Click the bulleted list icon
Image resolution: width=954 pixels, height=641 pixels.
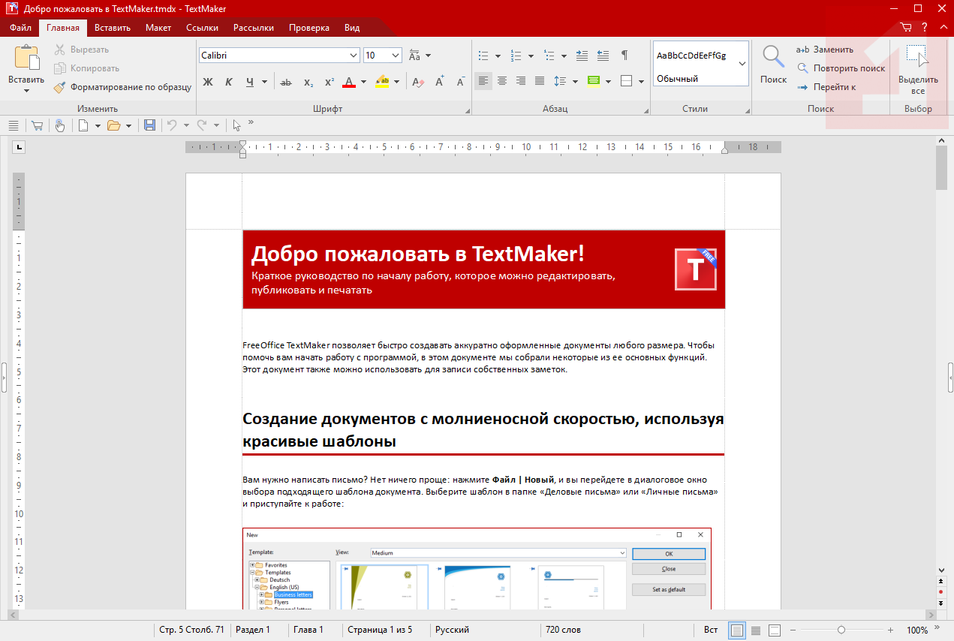point(483,56)
